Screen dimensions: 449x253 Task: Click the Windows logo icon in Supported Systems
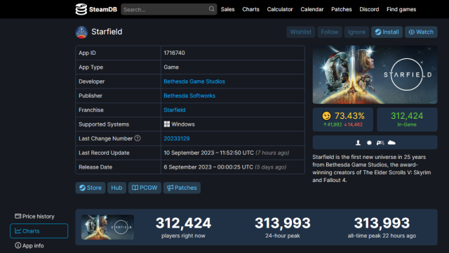coord(167,124)
